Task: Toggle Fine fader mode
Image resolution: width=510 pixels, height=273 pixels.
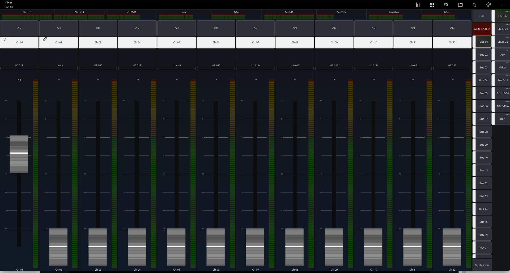Action: [x=482, y=16]
